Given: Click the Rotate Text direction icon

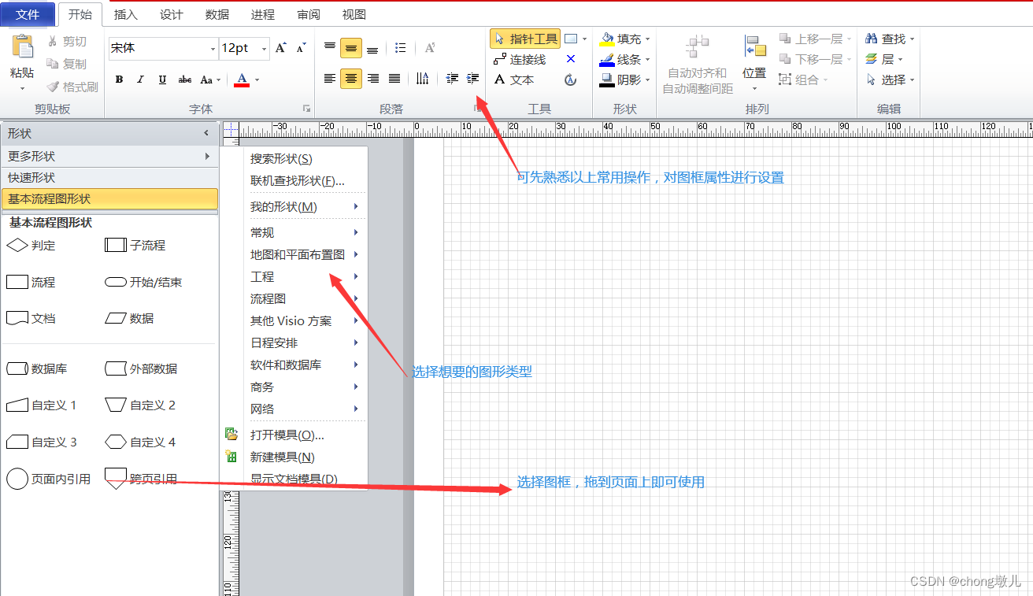Looking at the screenshot, I should pos(423,79).
